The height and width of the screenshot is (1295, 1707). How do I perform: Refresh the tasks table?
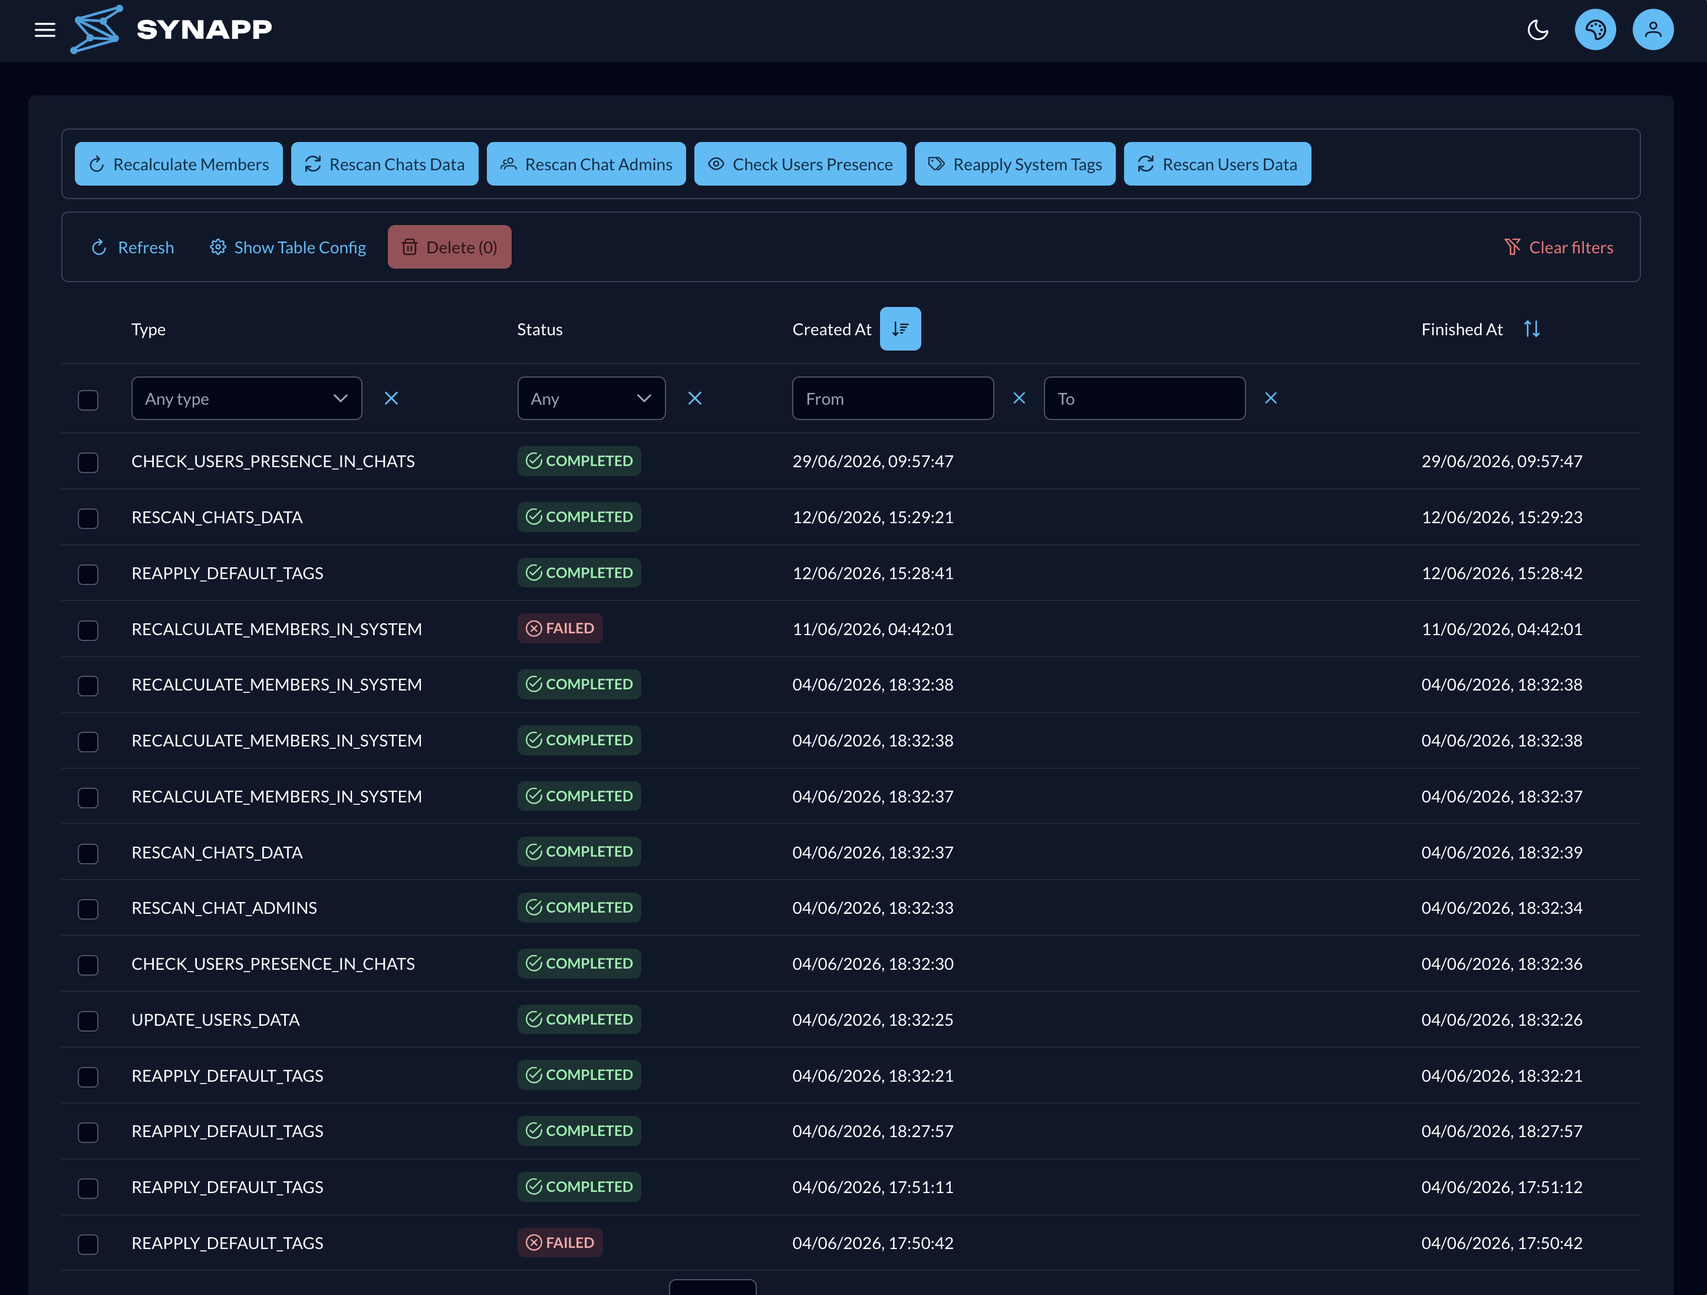[x=133, y=247]
